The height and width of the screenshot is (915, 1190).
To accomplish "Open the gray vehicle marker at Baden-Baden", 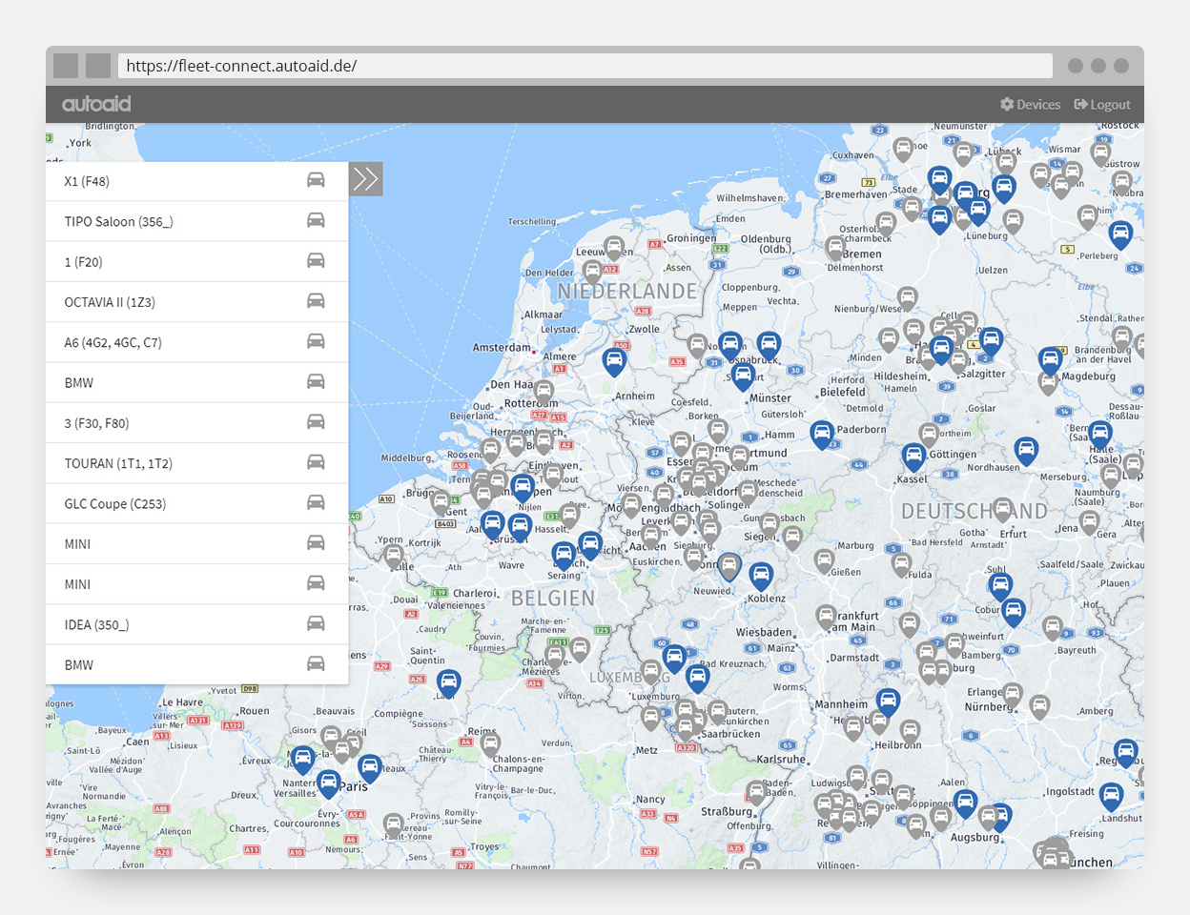I will 756,793.
